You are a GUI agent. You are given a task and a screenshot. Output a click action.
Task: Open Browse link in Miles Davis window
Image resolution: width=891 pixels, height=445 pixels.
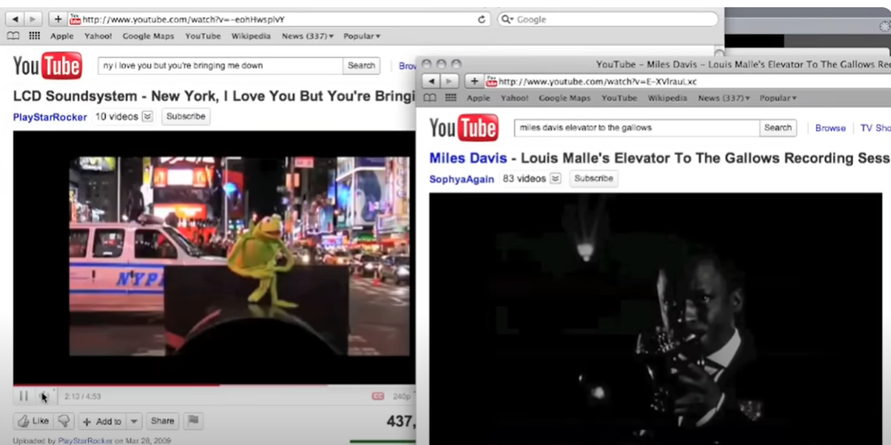(831, 128)
